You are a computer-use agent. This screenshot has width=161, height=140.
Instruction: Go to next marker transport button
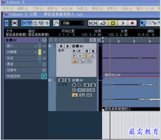point(95,23)
